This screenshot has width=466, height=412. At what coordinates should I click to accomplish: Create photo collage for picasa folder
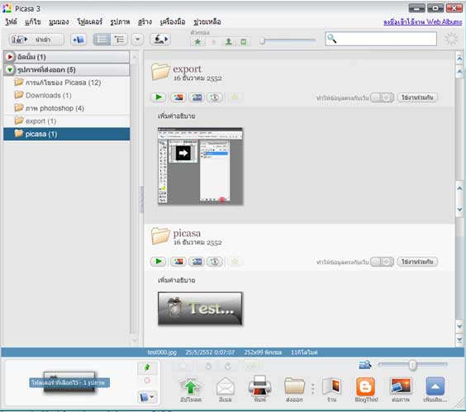pos(178,262)
